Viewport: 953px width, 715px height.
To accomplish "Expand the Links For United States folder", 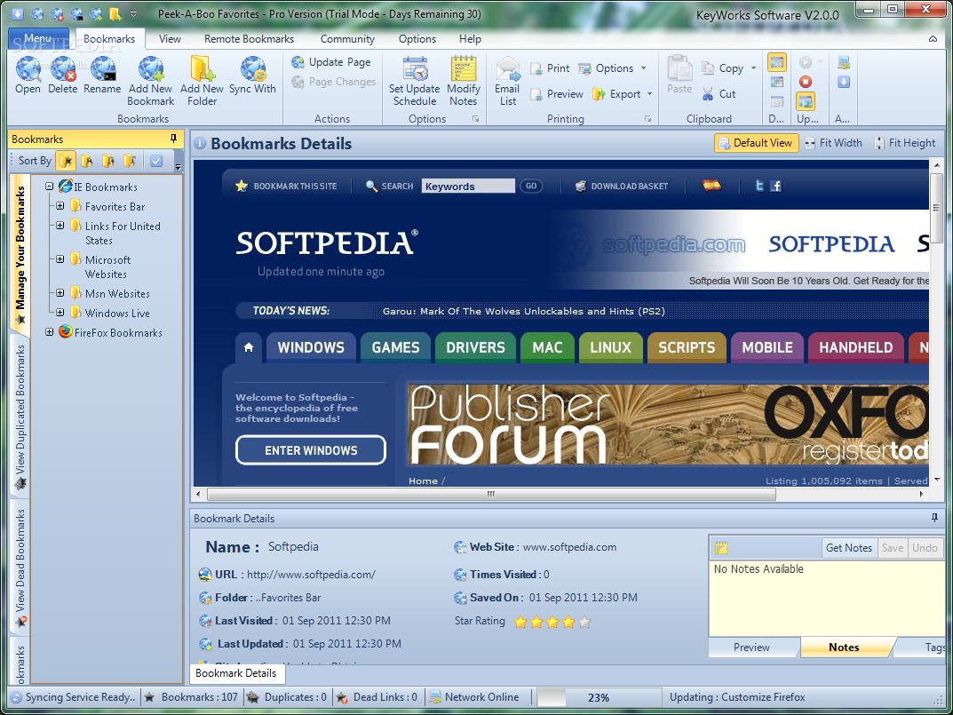I will pos(60,226).
